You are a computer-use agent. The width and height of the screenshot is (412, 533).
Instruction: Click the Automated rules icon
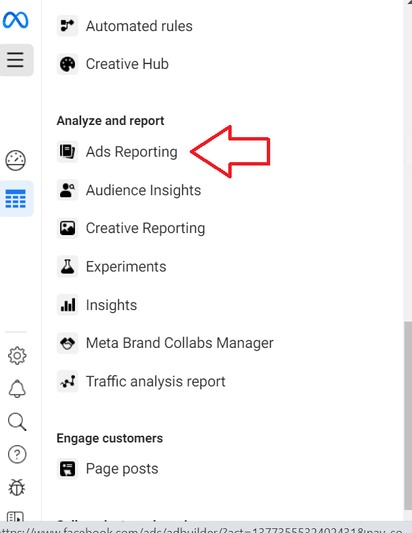click(x=68, y=26)
